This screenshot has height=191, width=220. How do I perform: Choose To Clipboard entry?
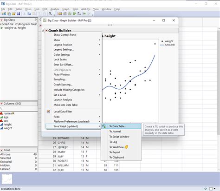pos(116,158)
